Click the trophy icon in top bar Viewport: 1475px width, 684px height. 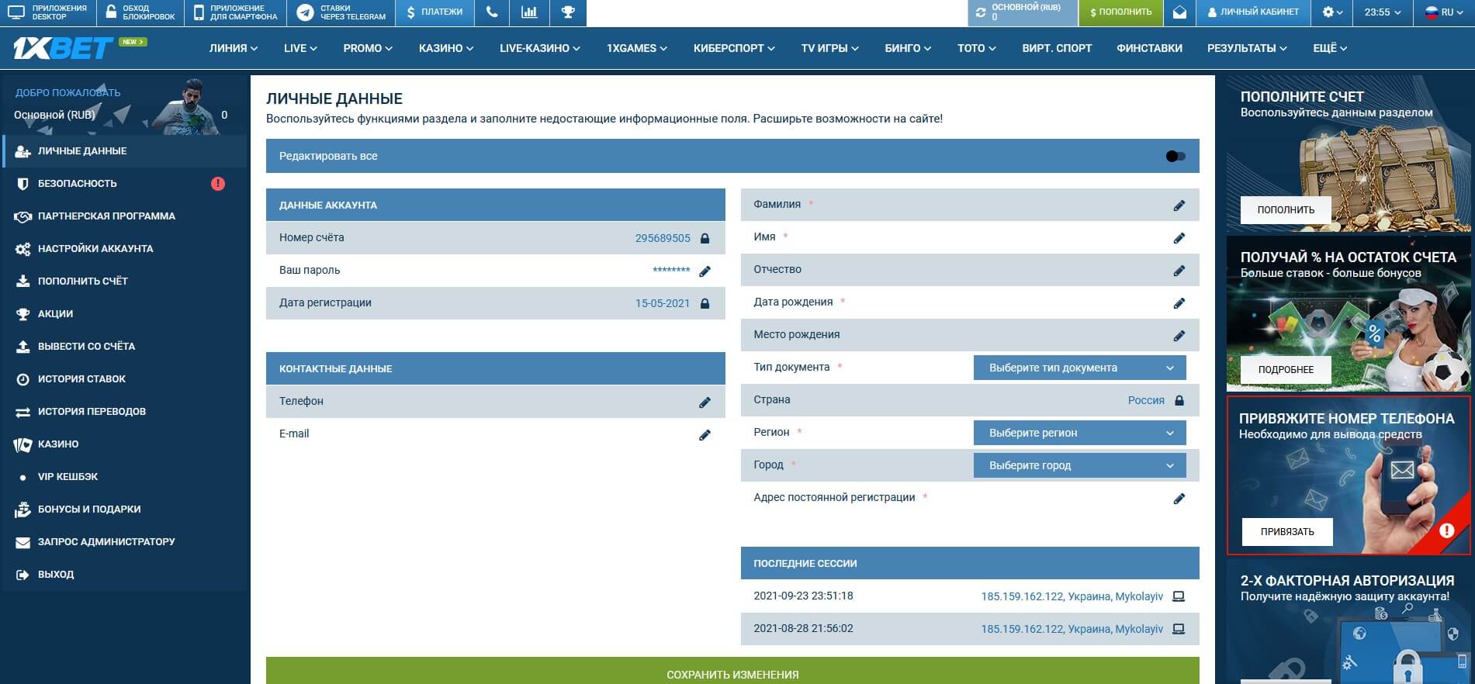pyautogui.click(x=568, y=12)
